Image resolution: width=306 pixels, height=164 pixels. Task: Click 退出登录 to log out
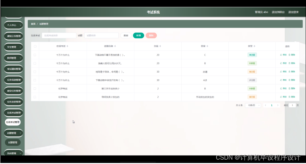(294, 12)
